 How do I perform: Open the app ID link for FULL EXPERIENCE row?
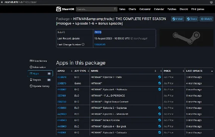[x=62, y=95]
